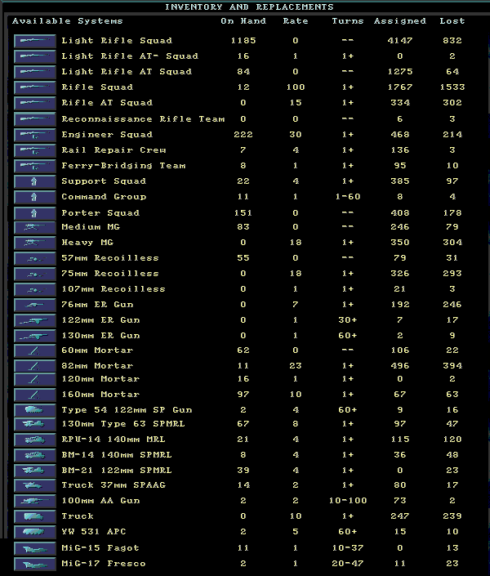Click MiG-15 Fagot turns value 10-37
Image resolution: width=490 pixels, height=576 pixels.
coord(347,548)
